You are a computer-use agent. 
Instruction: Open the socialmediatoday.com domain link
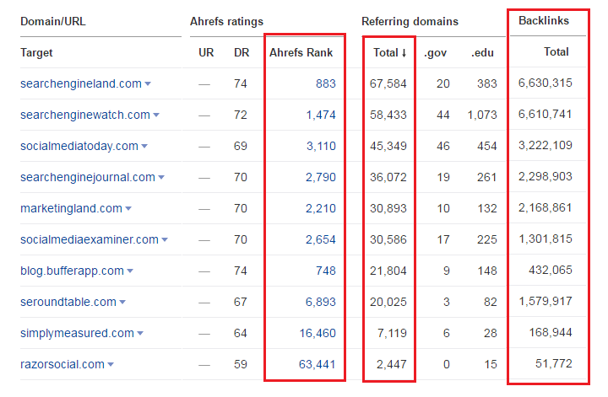pyautogui.click(x=79, y=146)
